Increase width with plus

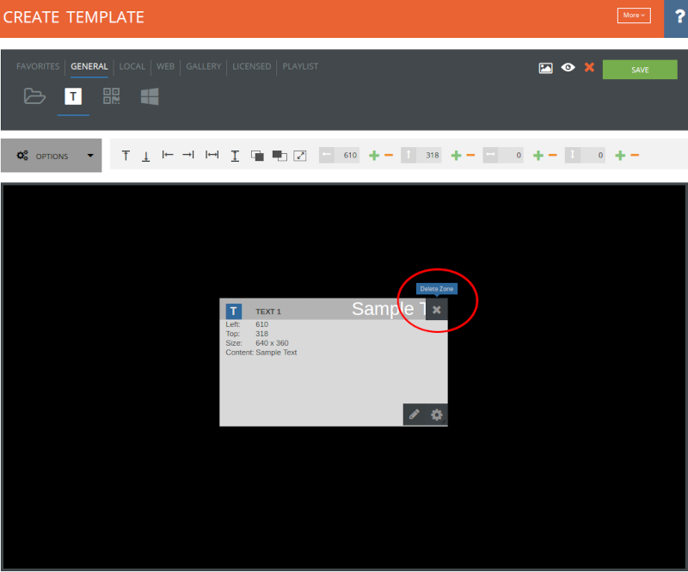pos(538,156)
